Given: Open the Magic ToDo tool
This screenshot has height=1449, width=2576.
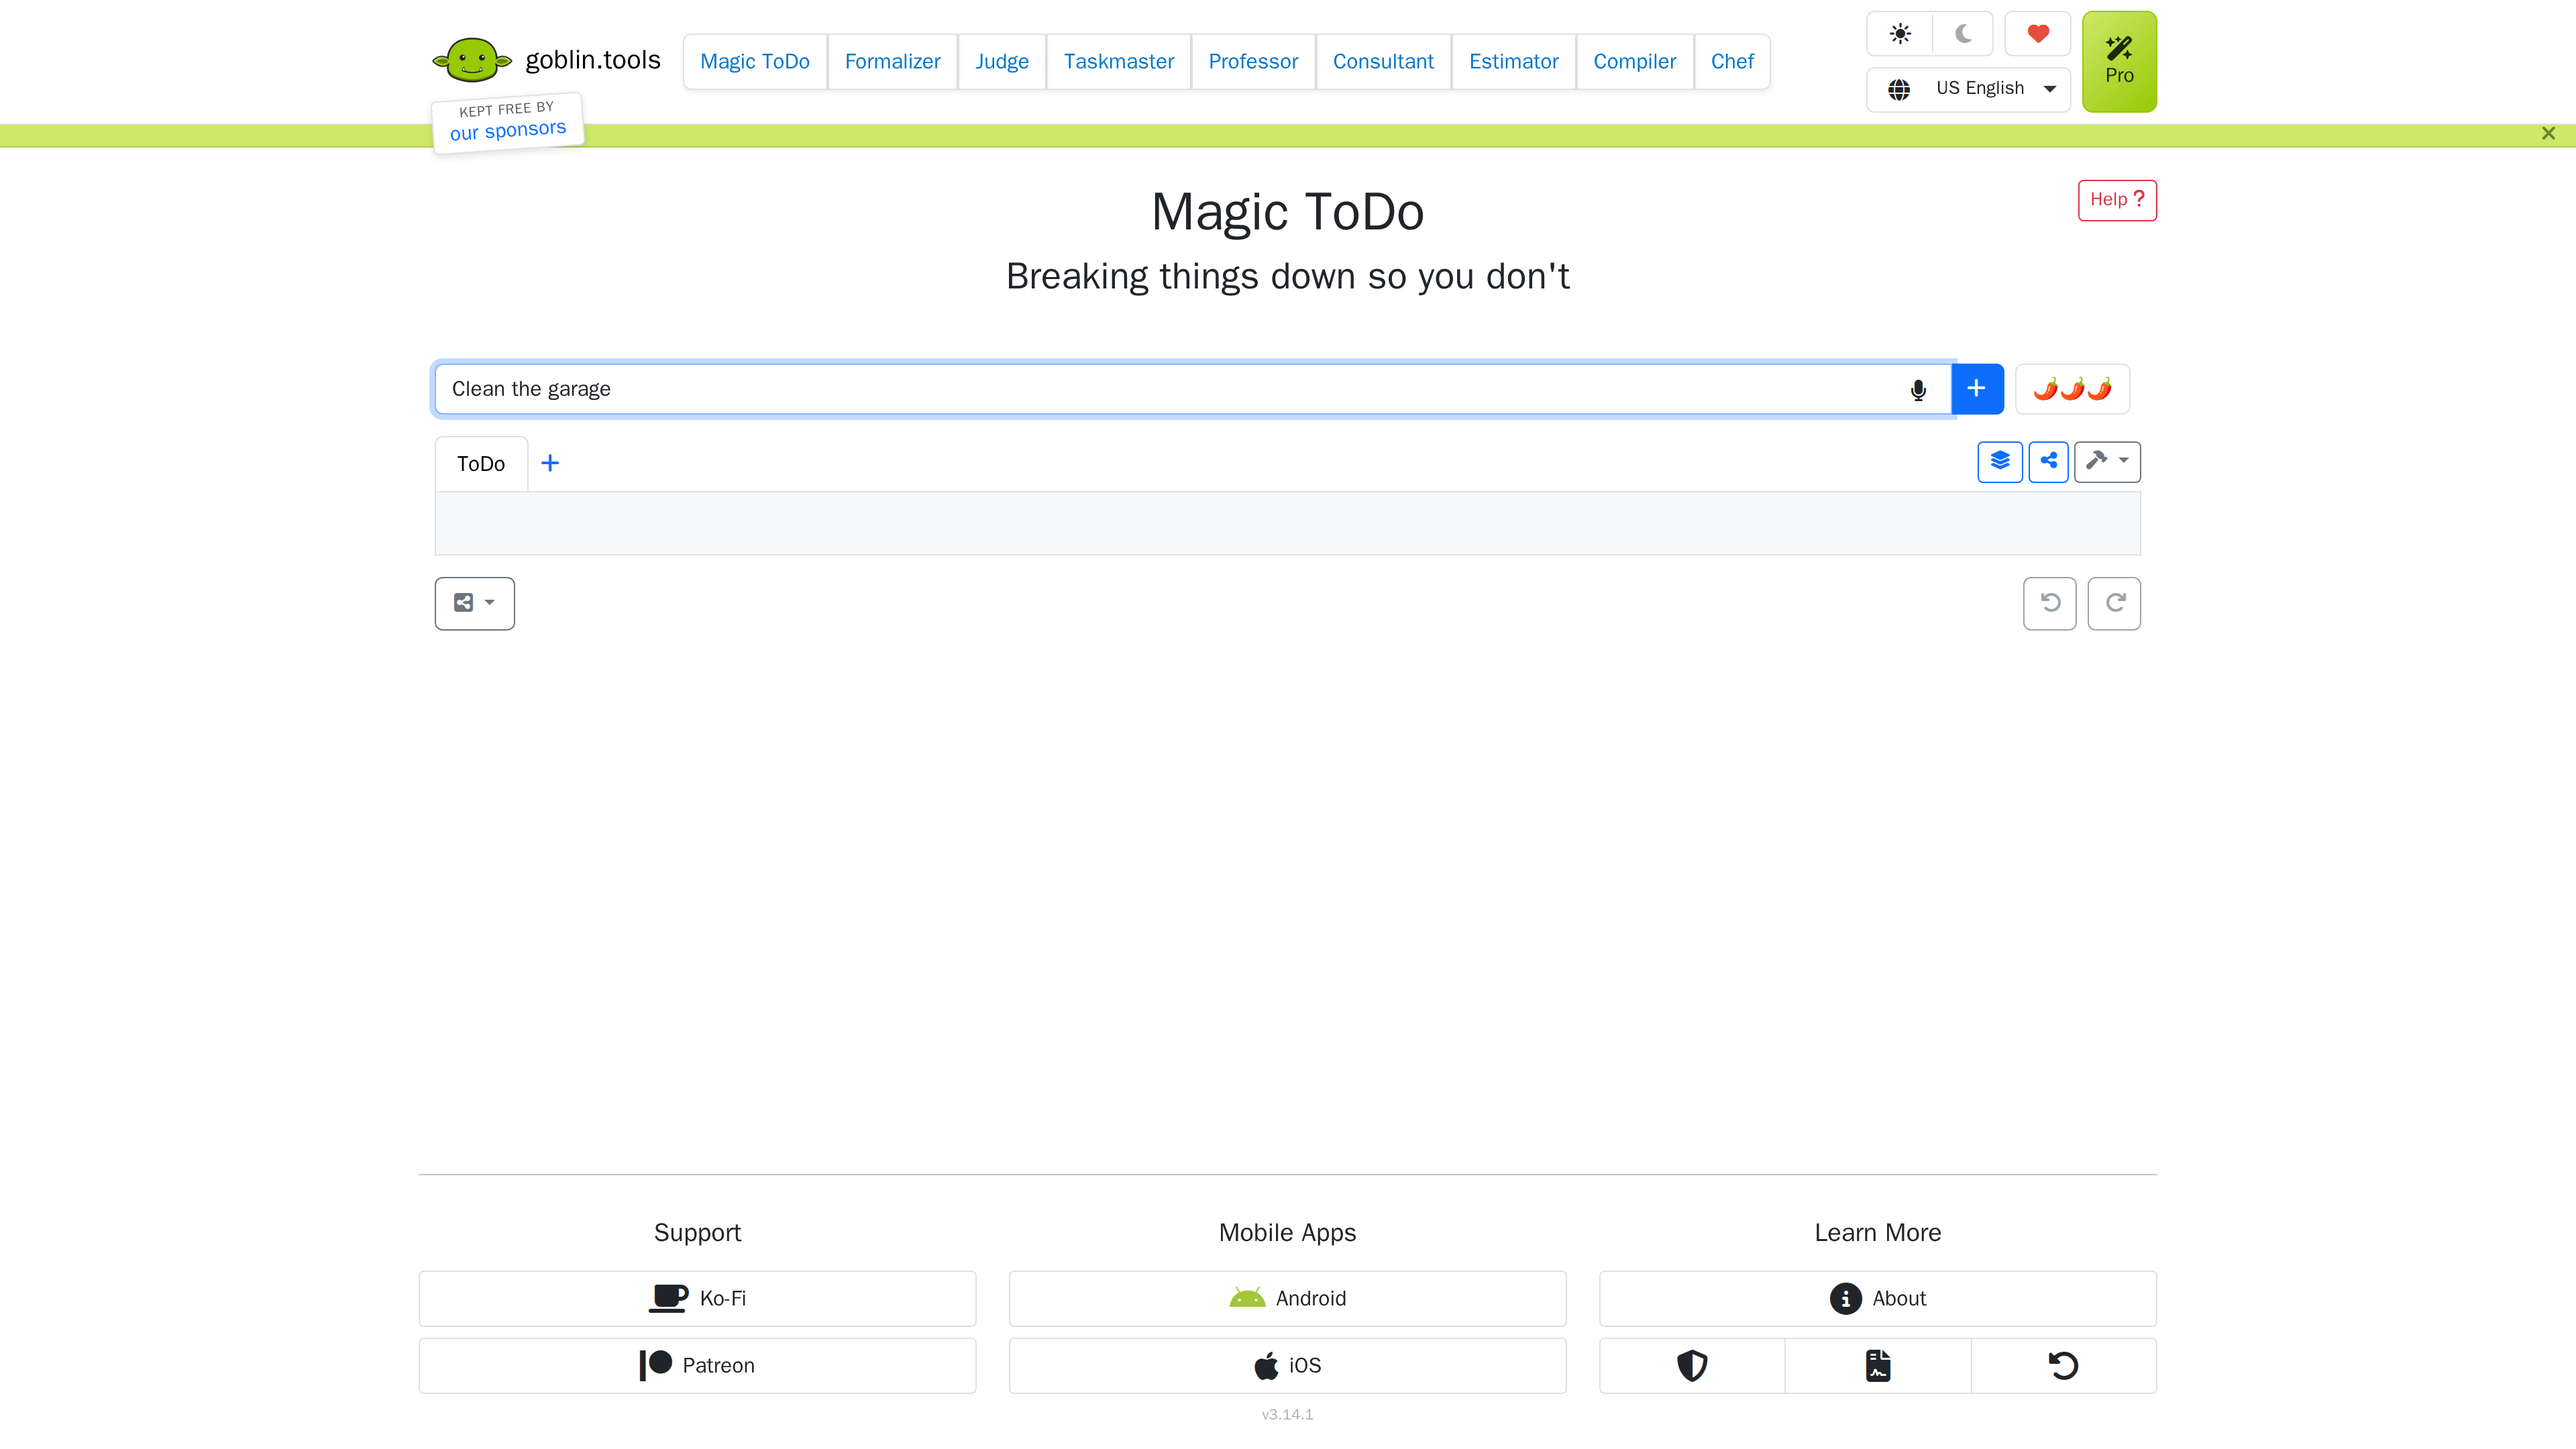Looking at the screenshot, I should (x=755, y=62).
